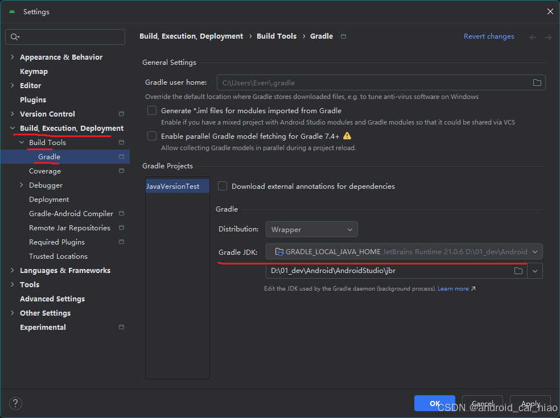Click the project-level icon beside Build Tools
The image size is (560, 418).
click(121, 142)
